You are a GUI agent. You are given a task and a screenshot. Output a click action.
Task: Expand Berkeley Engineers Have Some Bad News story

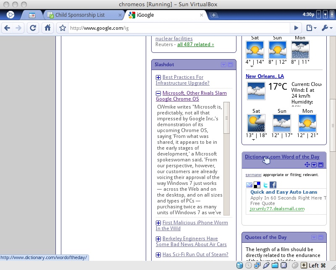pos(158,239)
